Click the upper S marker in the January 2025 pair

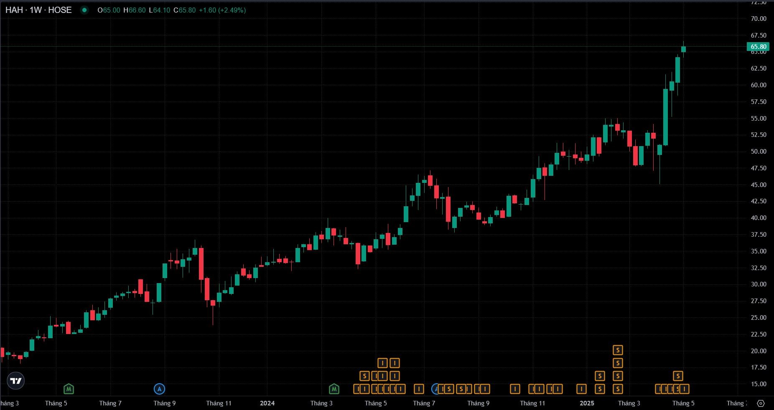tap(600, 376)
